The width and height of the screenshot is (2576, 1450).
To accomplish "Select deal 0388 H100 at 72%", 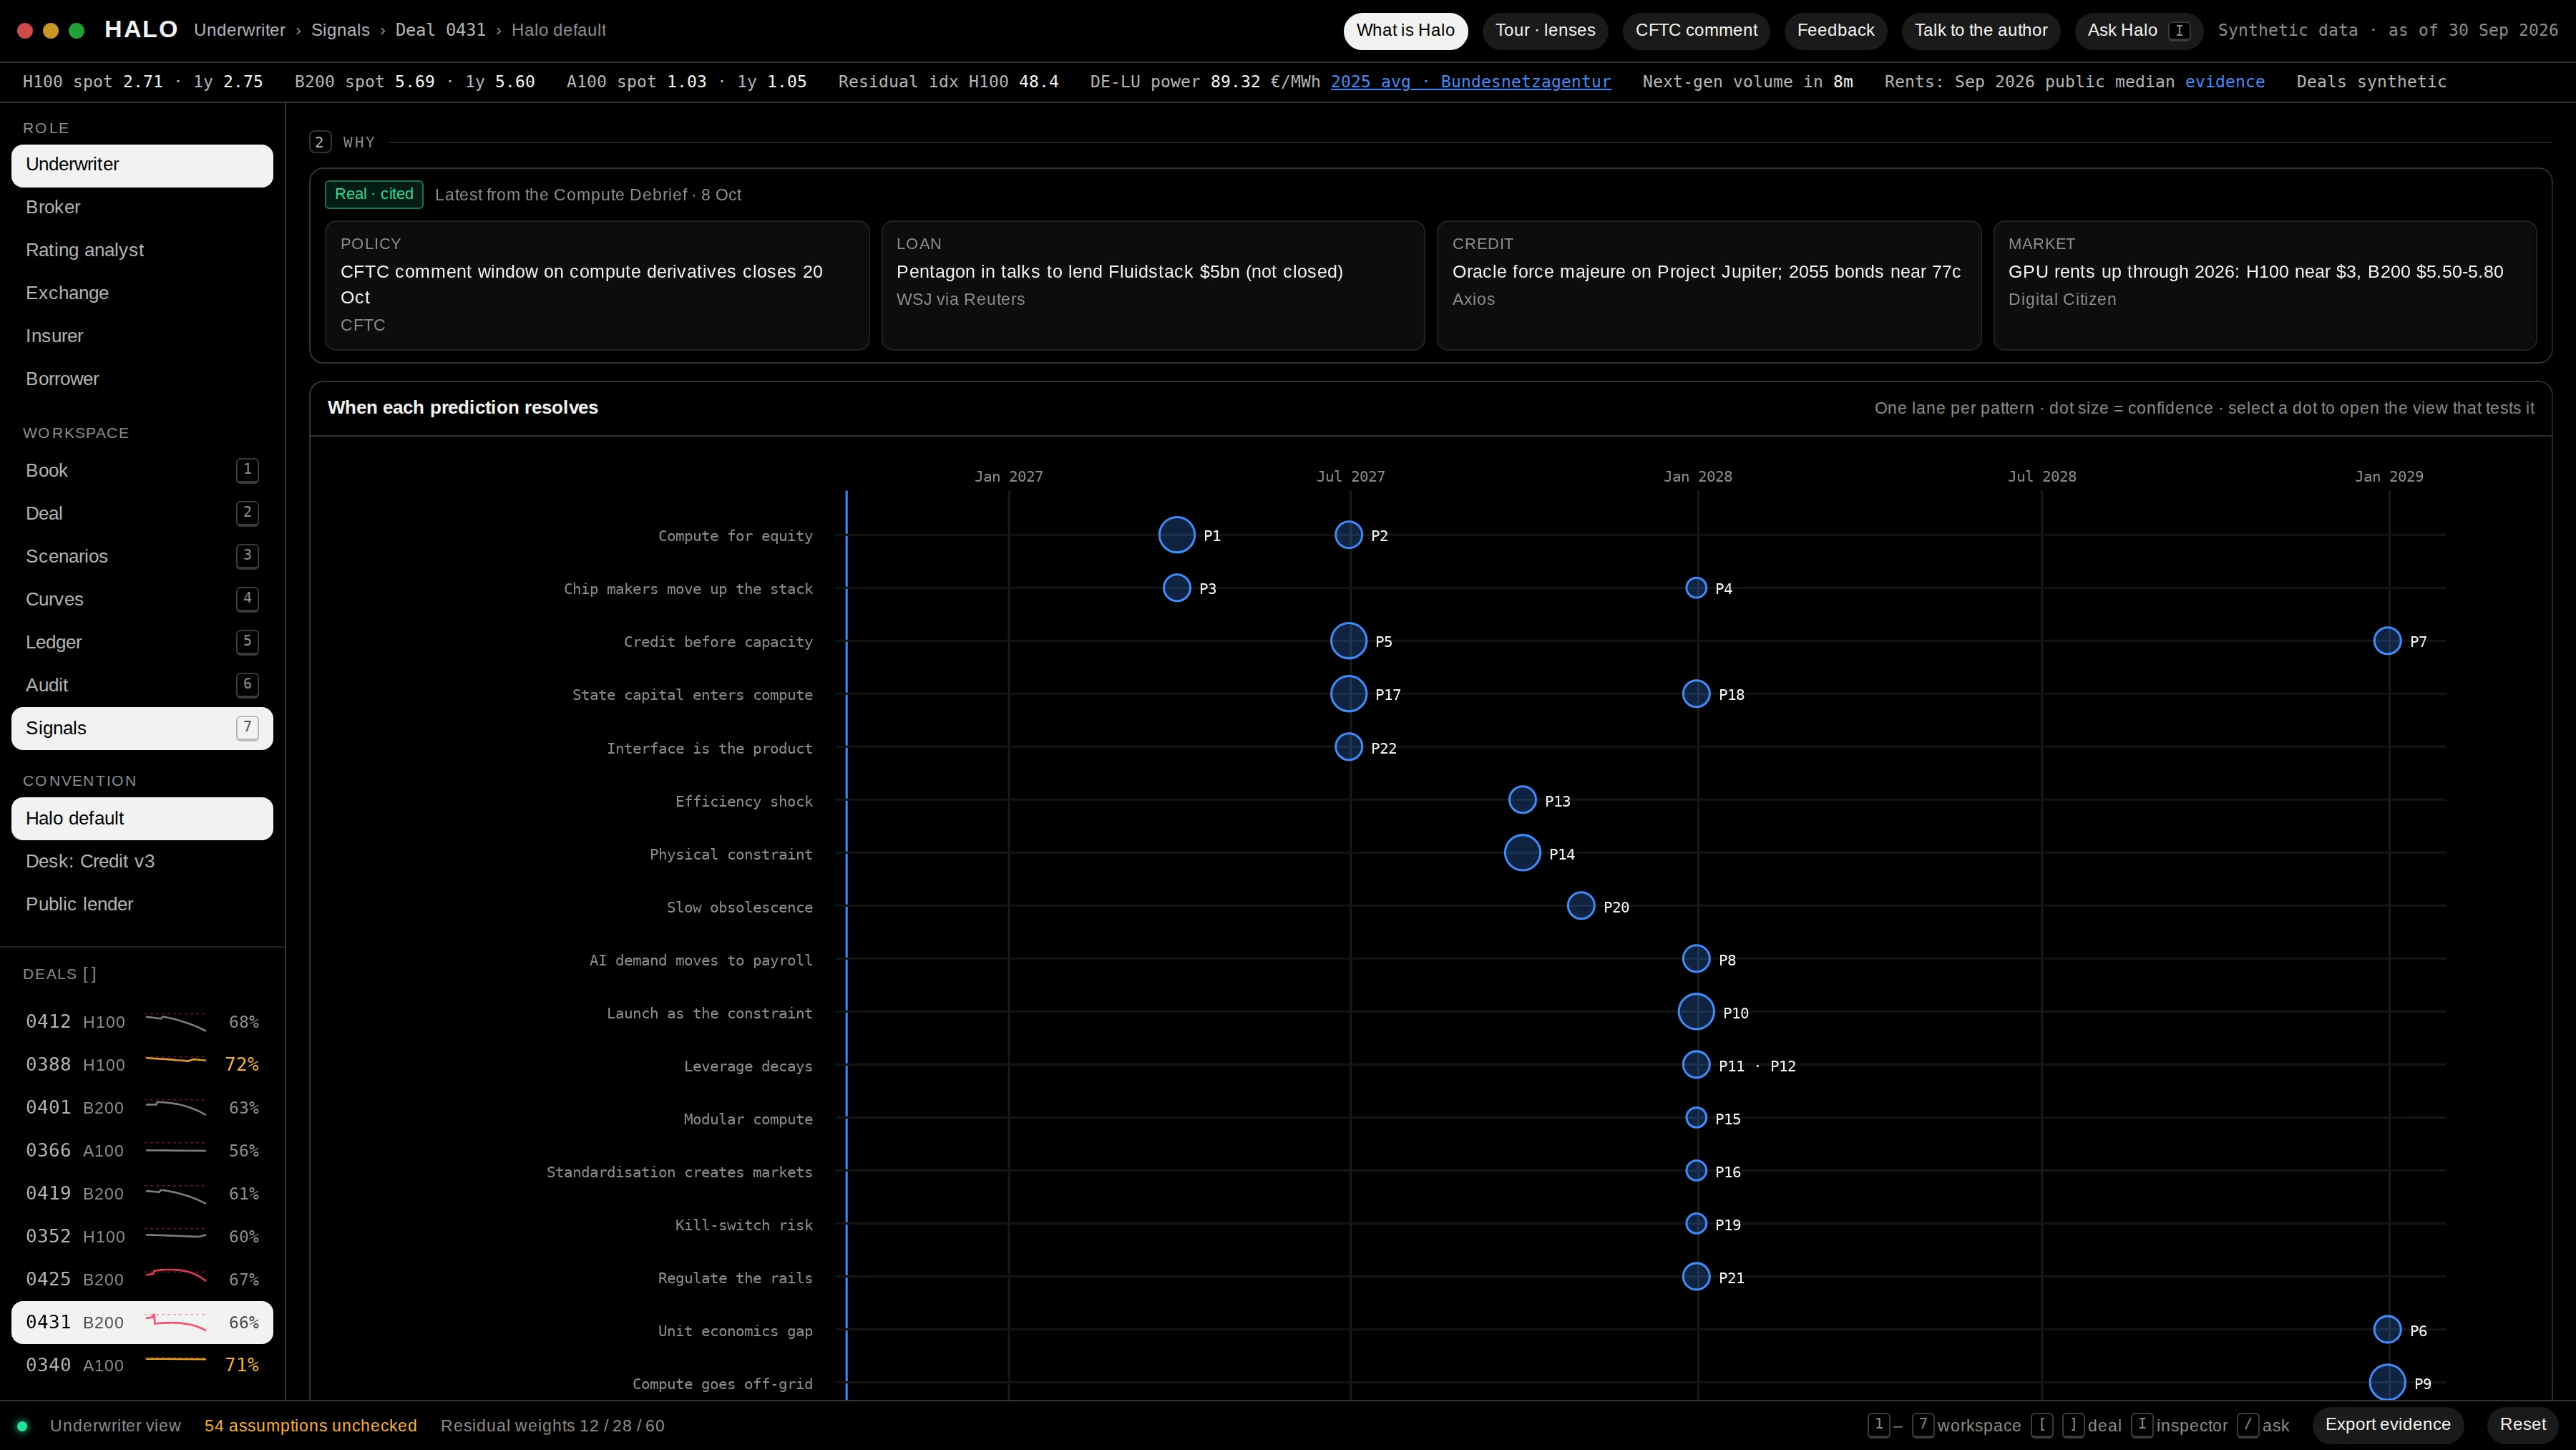I will pos(142,1064).
